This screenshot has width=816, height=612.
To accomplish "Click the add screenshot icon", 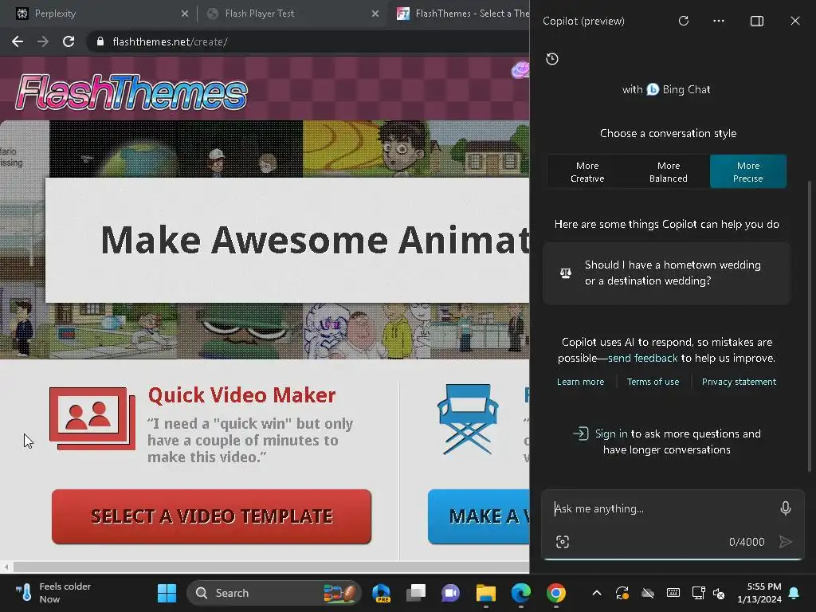I will tap(563, 542).
